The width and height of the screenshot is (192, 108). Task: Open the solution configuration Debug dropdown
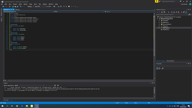(31, 6)
